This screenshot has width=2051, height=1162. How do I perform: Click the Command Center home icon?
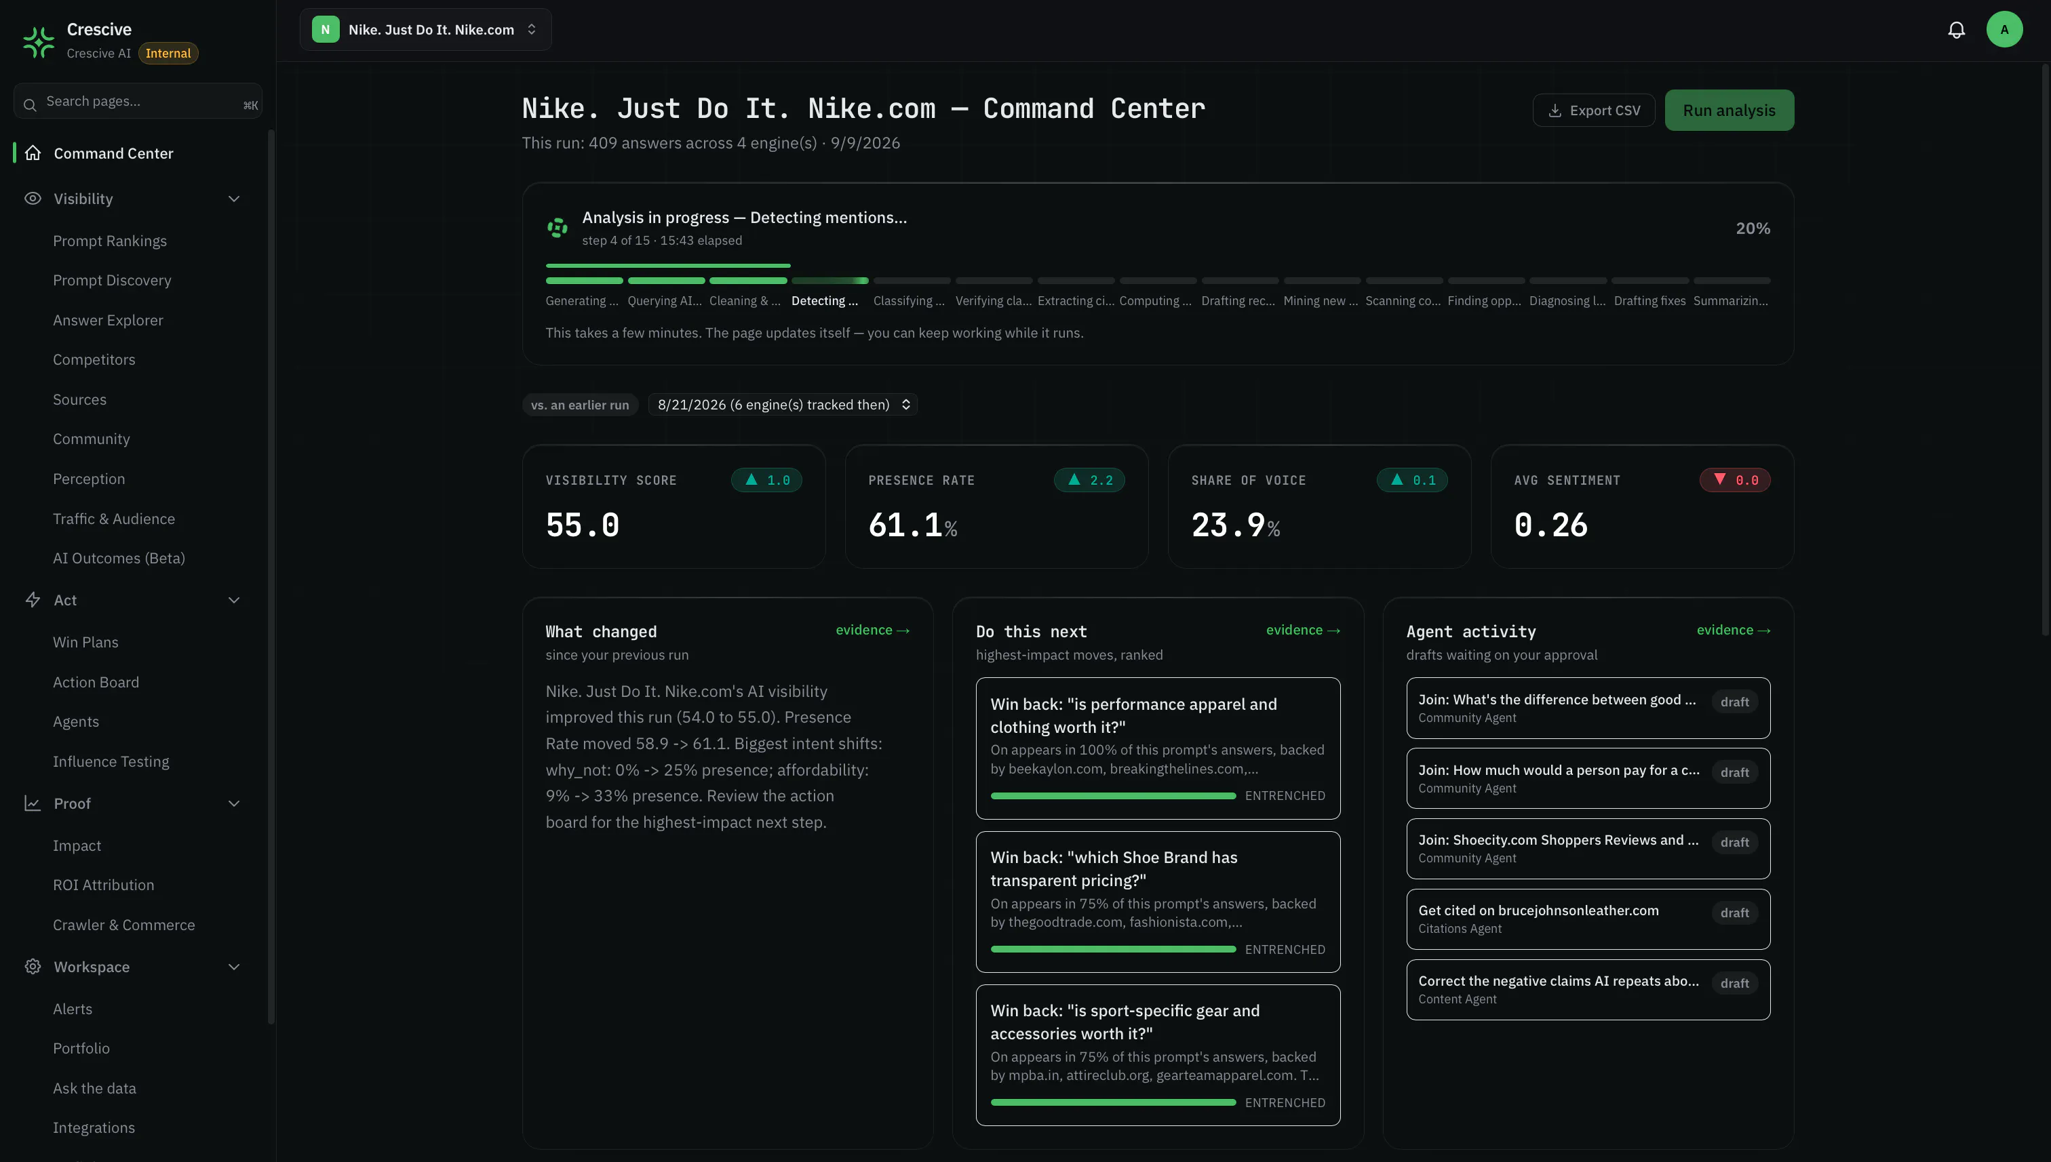coord(33,153)
